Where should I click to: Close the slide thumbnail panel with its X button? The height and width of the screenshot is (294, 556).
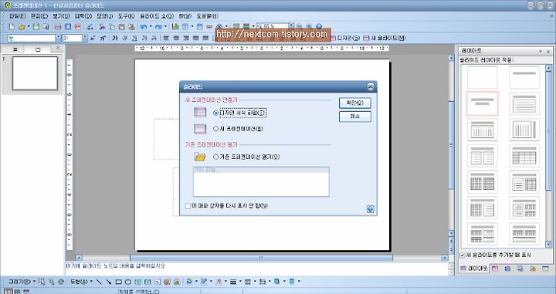(57, 48)
